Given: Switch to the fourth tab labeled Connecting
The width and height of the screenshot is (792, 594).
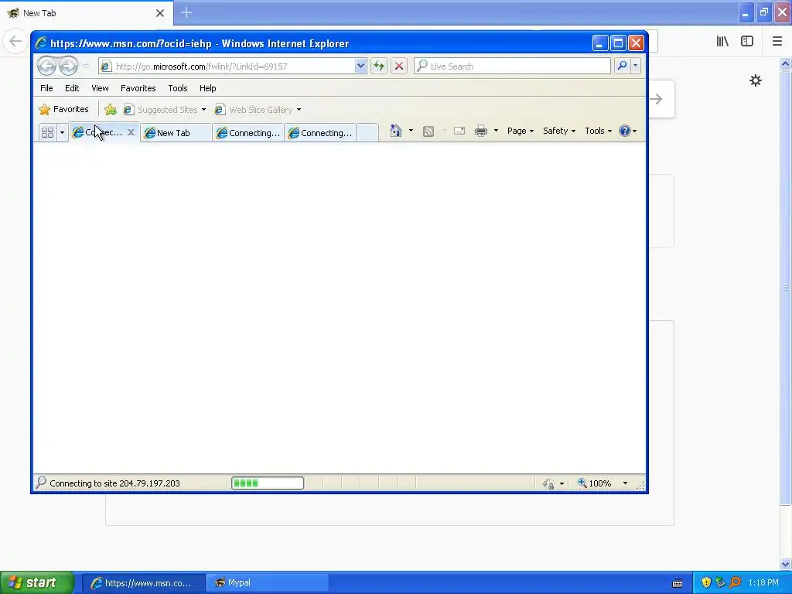Looking at the screenshot, I should click(x=320, y=133).
